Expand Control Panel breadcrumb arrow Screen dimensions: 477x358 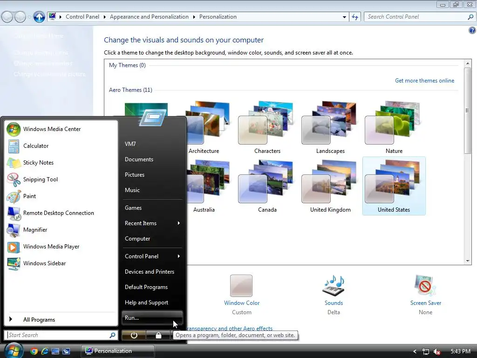104,17
